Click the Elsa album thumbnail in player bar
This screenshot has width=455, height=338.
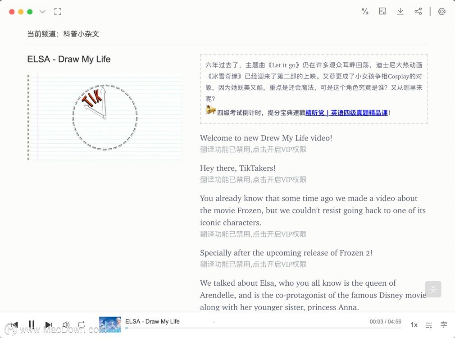click(x=109, y=324)
